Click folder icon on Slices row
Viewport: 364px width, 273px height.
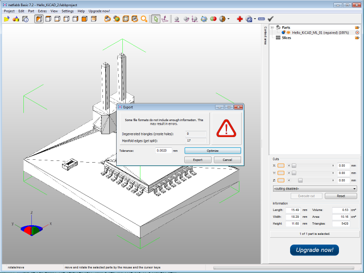[x=357, y=38]
